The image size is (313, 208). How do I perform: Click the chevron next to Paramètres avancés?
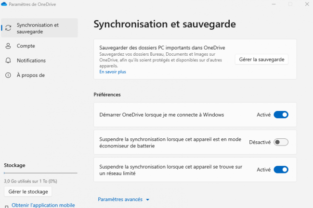(x=148, y=200)
